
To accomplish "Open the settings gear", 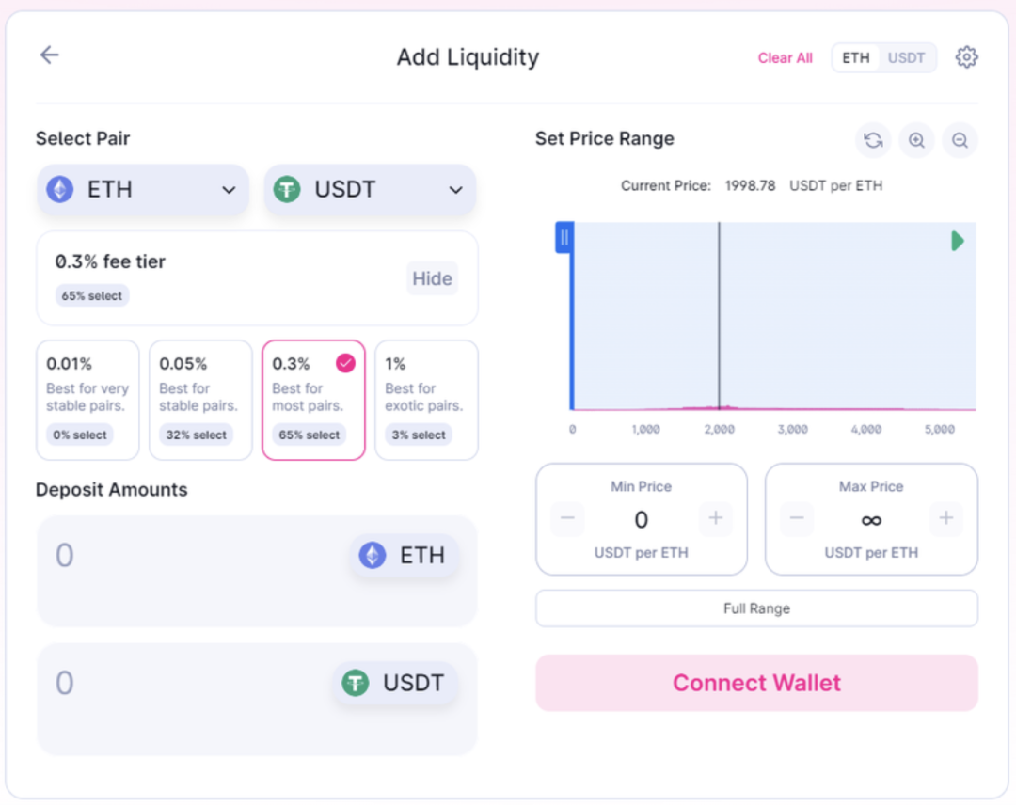I will [x=967, y=56].
